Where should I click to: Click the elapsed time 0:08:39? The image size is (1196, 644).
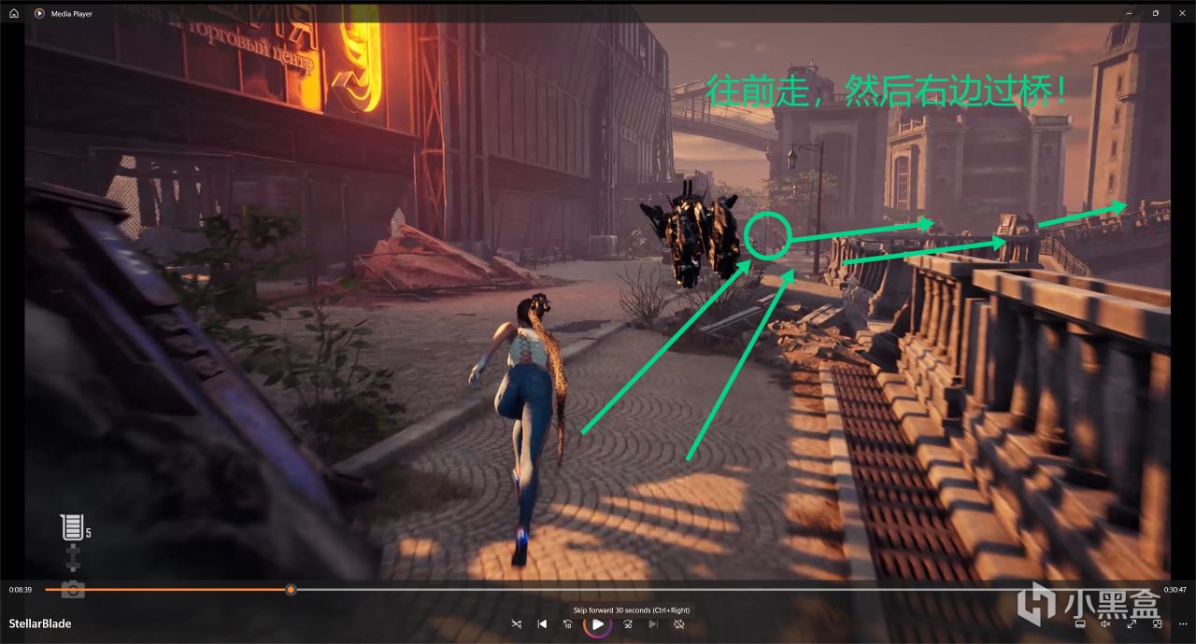21,590
